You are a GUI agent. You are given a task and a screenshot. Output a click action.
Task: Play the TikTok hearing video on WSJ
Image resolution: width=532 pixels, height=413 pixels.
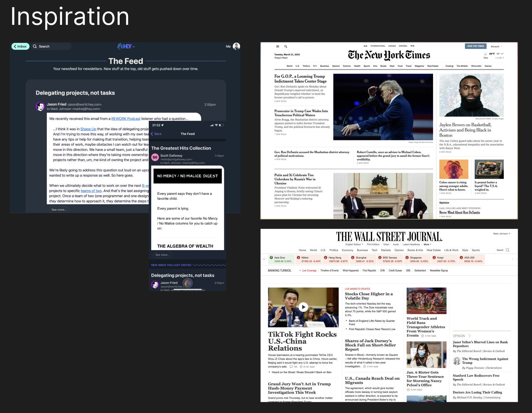(303, 307)
